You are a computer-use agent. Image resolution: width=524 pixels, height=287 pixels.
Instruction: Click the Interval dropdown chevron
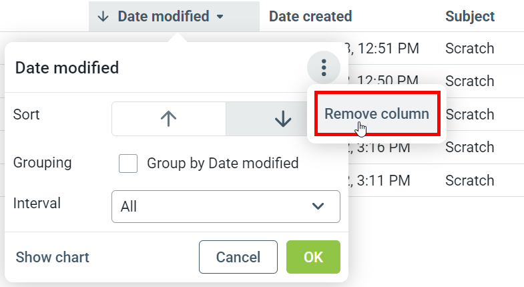[318, 206]
